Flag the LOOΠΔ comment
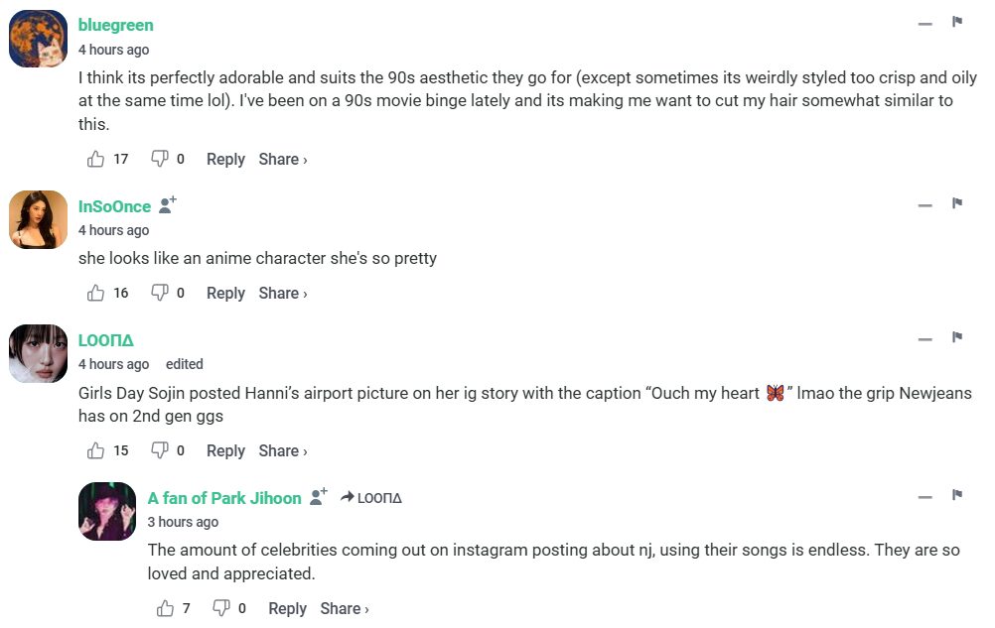995x628 pixels. click(x=957, y=338)
